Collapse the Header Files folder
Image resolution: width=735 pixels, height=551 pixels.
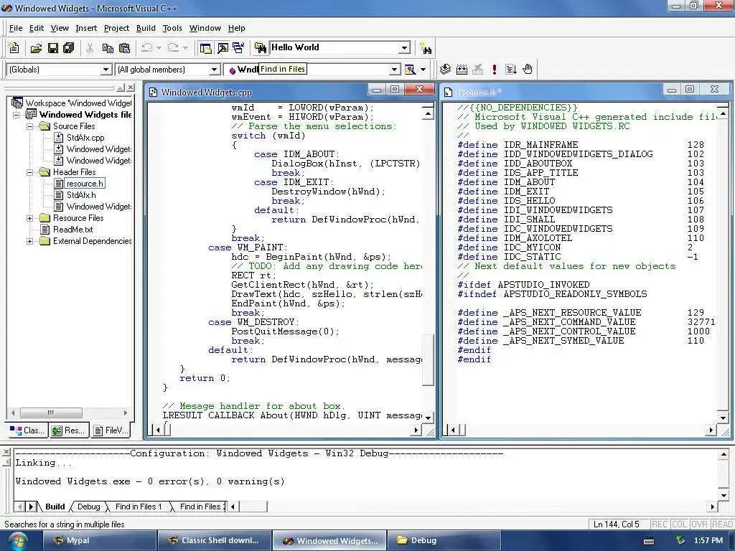pyautogui.click(x=29, y=172)
